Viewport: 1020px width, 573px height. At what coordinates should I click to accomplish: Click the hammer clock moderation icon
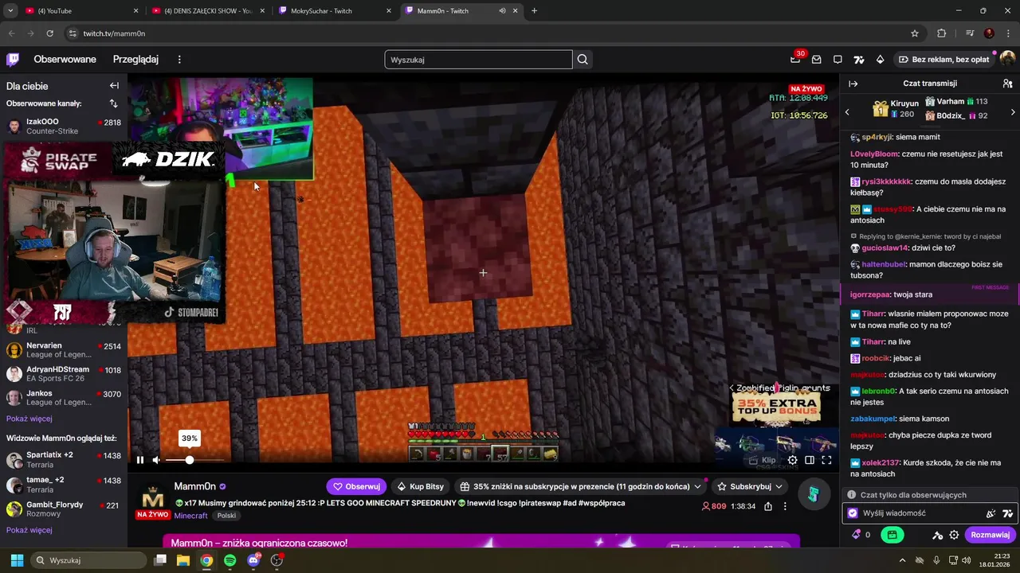pos(938,536)
